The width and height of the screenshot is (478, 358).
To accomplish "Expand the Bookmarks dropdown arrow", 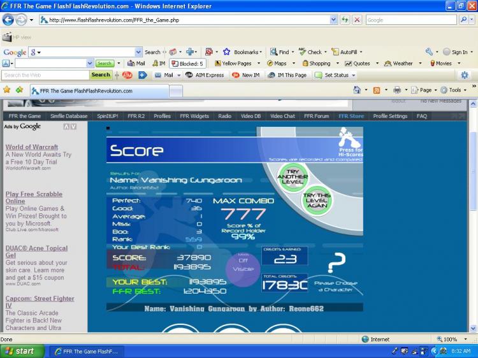I will (261, 52).
